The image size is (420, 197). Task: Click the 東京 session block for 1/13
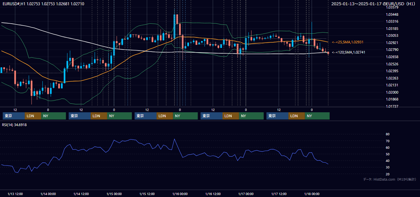point(13,116)
